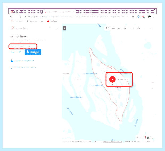Viewport: 165px width, 151px height.
Task: Zoom in with the plus button
Action: coord(153,89)
